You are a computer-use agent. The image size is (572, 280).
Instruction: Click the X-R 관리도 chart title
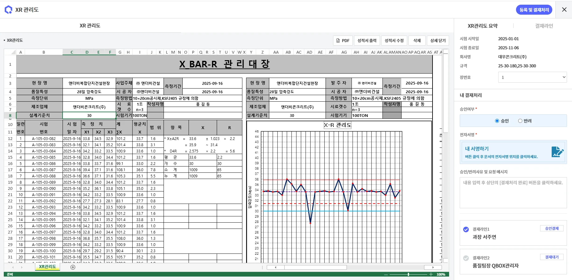[x=337, y=125]
